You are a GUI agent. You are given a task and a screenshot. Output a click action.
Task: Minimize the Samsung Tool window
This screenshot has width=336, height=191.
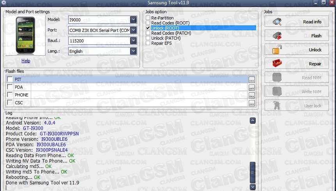[x=316, y=2]
